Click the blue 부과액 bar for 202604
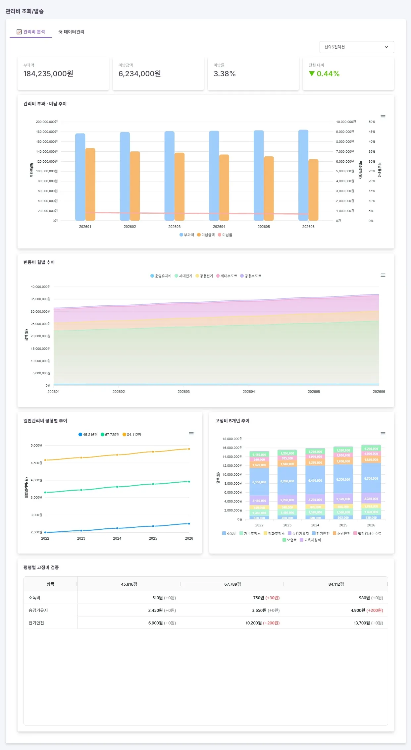 point(214,176)
